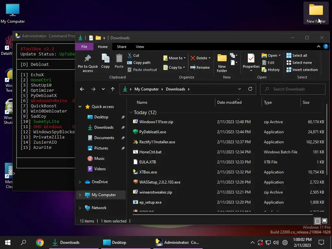Show hidden system tray icons
Image resolution: width=332 pixels, height=249 pixels.
click(252, 243)
